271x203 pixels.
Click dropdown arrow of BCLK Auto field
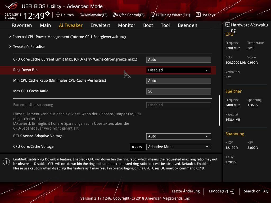207,136
